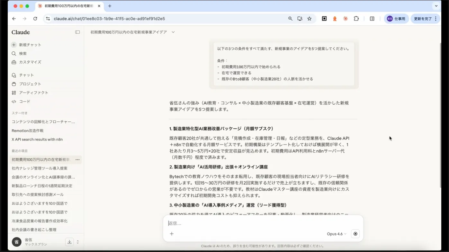Click the chat title in the header
The image size is (449, 252).
tap(129, 32)
